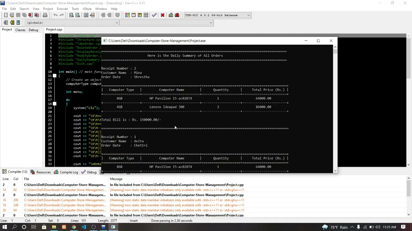Select the Project sidebar tab
412x231 pixels.
(x=7, y=30)
